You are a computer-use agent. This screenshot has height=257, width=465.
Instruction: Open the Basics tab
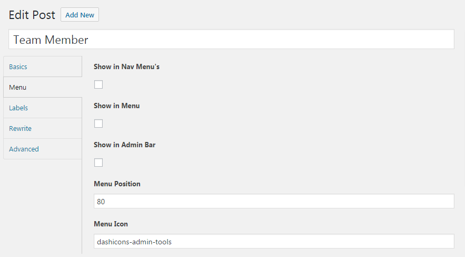pos(43,66)
